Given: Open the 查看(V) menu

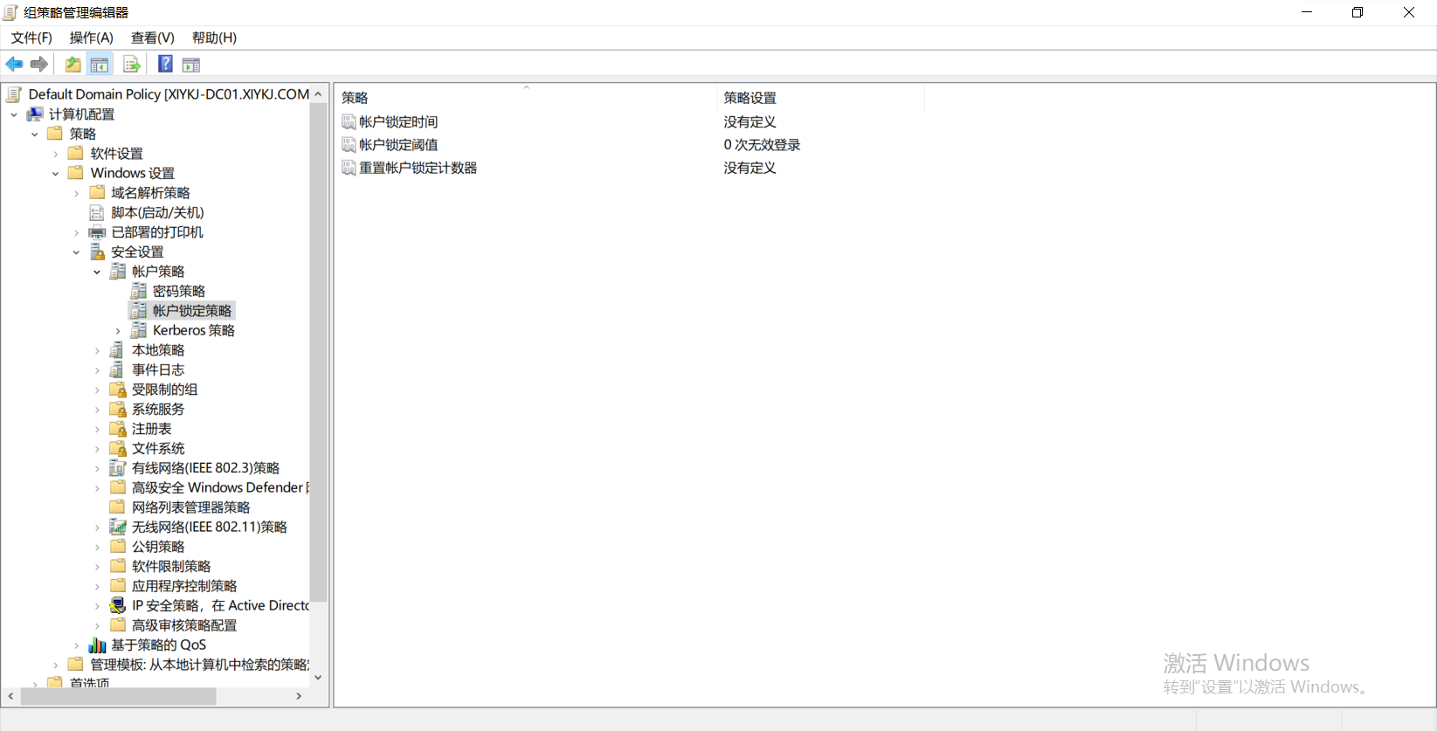Looking at the screenshot, I should tap(153, 38).
